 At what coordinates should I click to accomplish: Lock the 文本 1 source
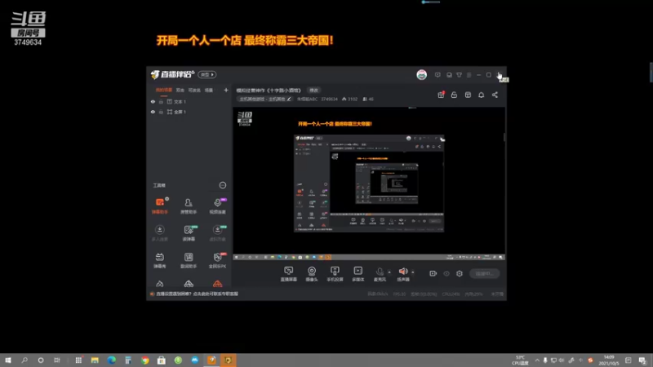[x=161, y=101]
